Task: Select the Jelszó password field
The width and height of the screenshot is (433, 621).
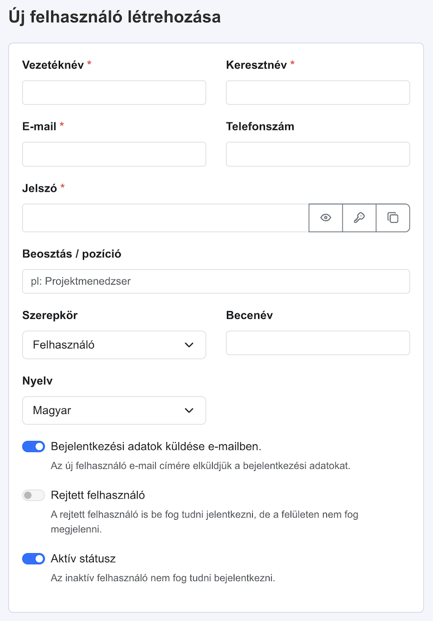Action: pyautogui.click(x=165, y=218)
